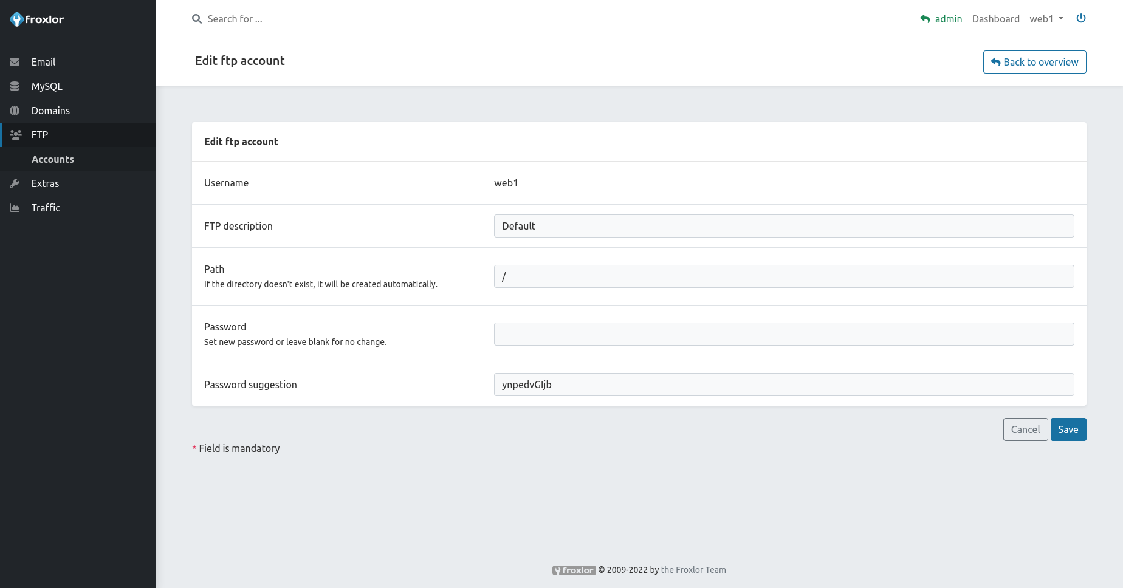The width and height of the screenshot is (1123, 588).
Task: Open Accounts under FTP menu
Action: tap(53, 159)
